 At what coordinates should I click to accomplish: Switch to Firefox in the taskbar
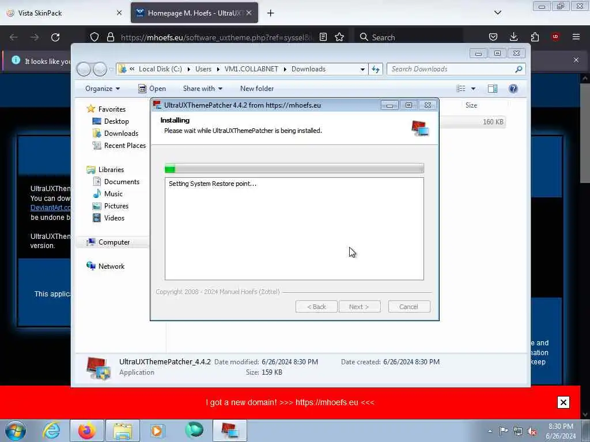[86, 430]
